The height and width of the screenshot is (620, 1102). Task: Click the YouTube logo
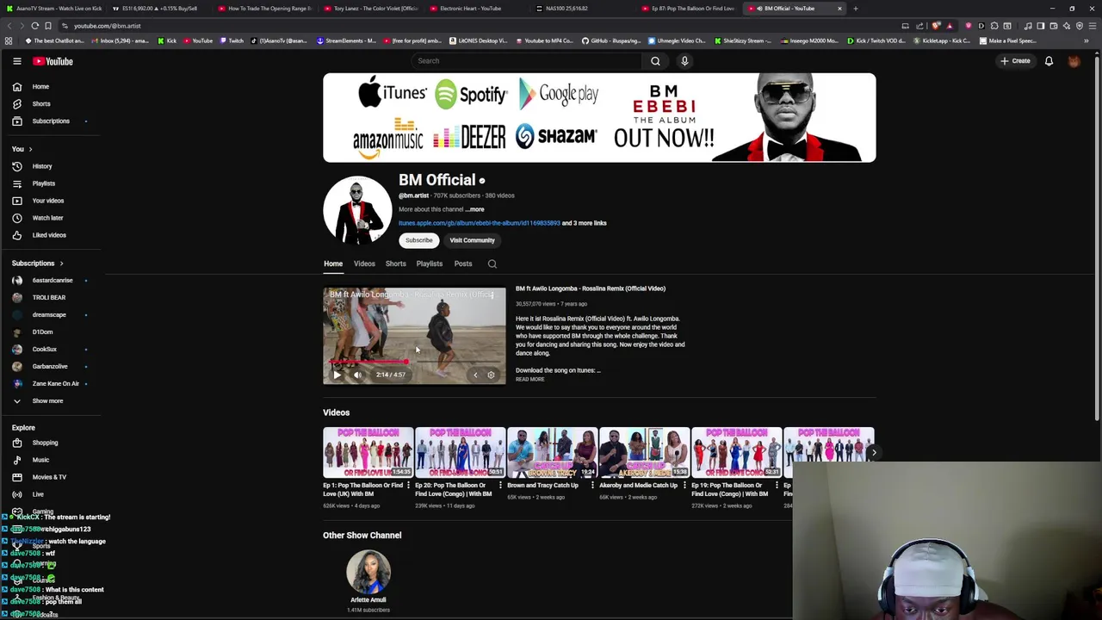pyautogui.click(x=53, y=61)
